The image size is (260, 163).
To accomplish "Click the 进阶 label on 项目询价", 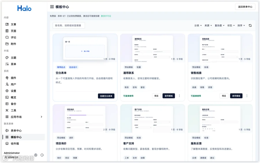I will tap(71, 138).
